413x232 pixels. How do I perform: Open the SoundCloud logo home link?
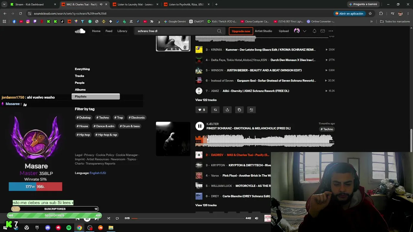(x=80, y=31)
